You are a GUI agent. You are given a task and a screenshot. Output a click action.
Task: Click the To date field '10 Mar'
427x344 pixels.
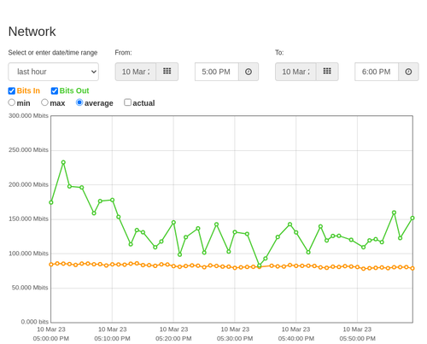tap(295, 72)
